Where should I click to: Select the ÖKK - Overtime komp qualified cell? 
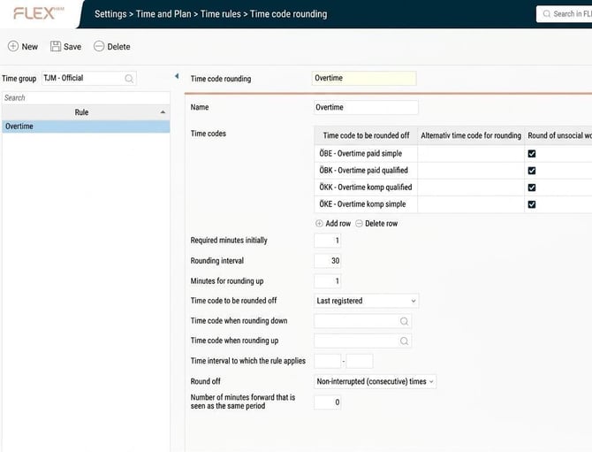[x=366, y=188]
